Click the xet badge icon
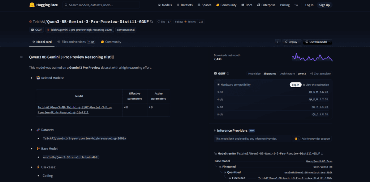This screenshot has width=370, height=182. 91,42
